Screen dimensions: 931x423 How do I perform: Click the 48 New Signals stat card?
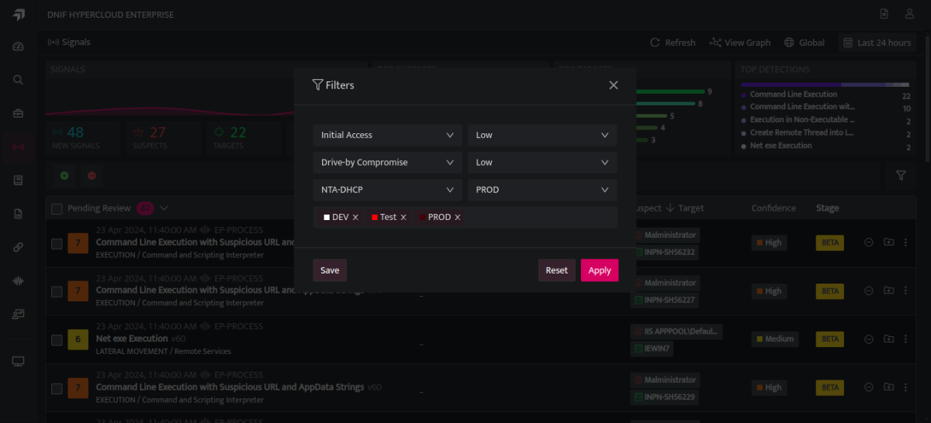(83, 137)
